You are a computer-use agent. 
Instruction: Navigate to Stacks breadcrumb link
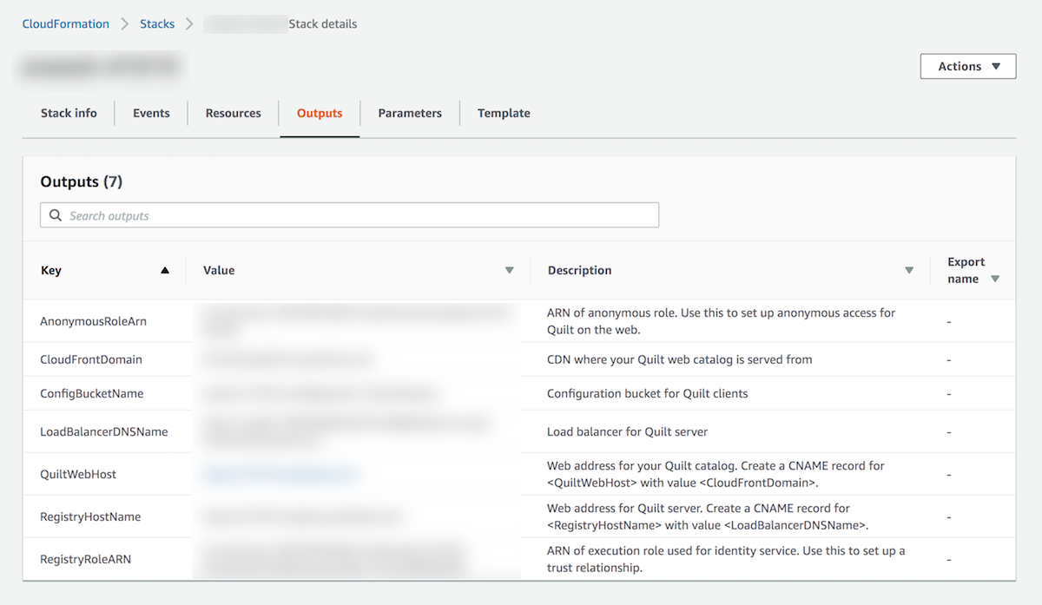tap(157, 24)
